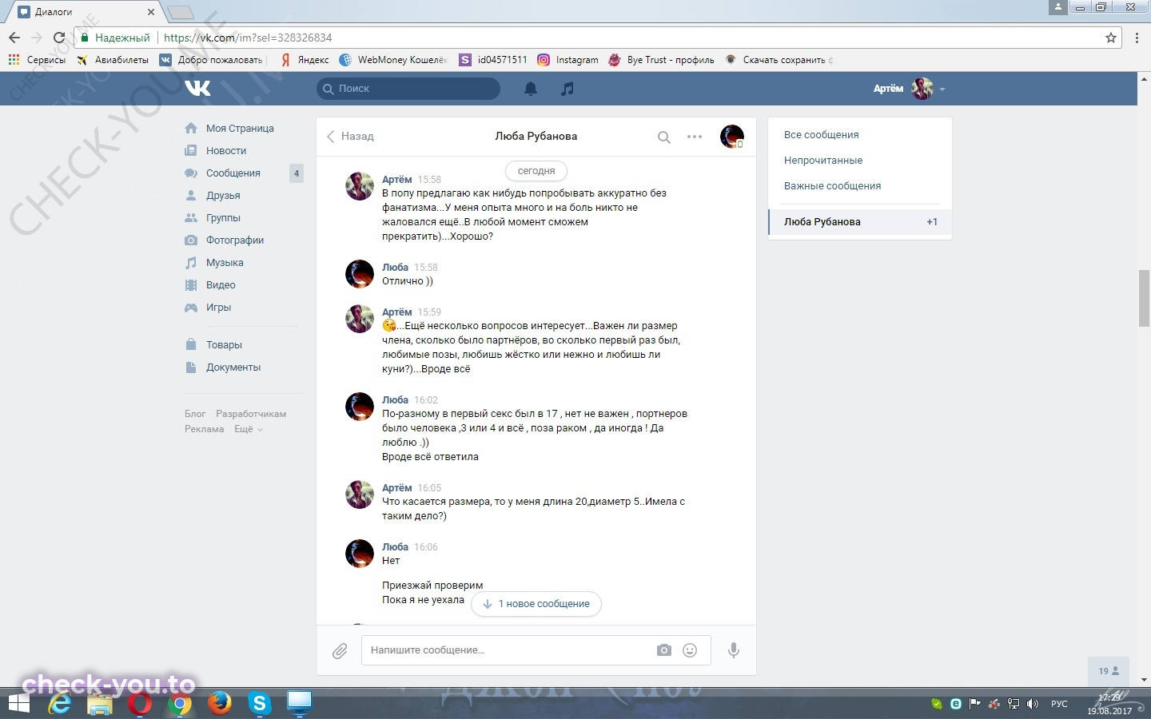The height and width of the screenshot is (719, 1151).
Task: Click Люба sender name at 16:02
Action: point(395,400)
